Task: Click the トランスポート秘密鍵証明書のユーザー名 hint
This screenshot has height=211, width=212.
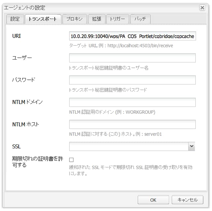Action: coord(109,68)
